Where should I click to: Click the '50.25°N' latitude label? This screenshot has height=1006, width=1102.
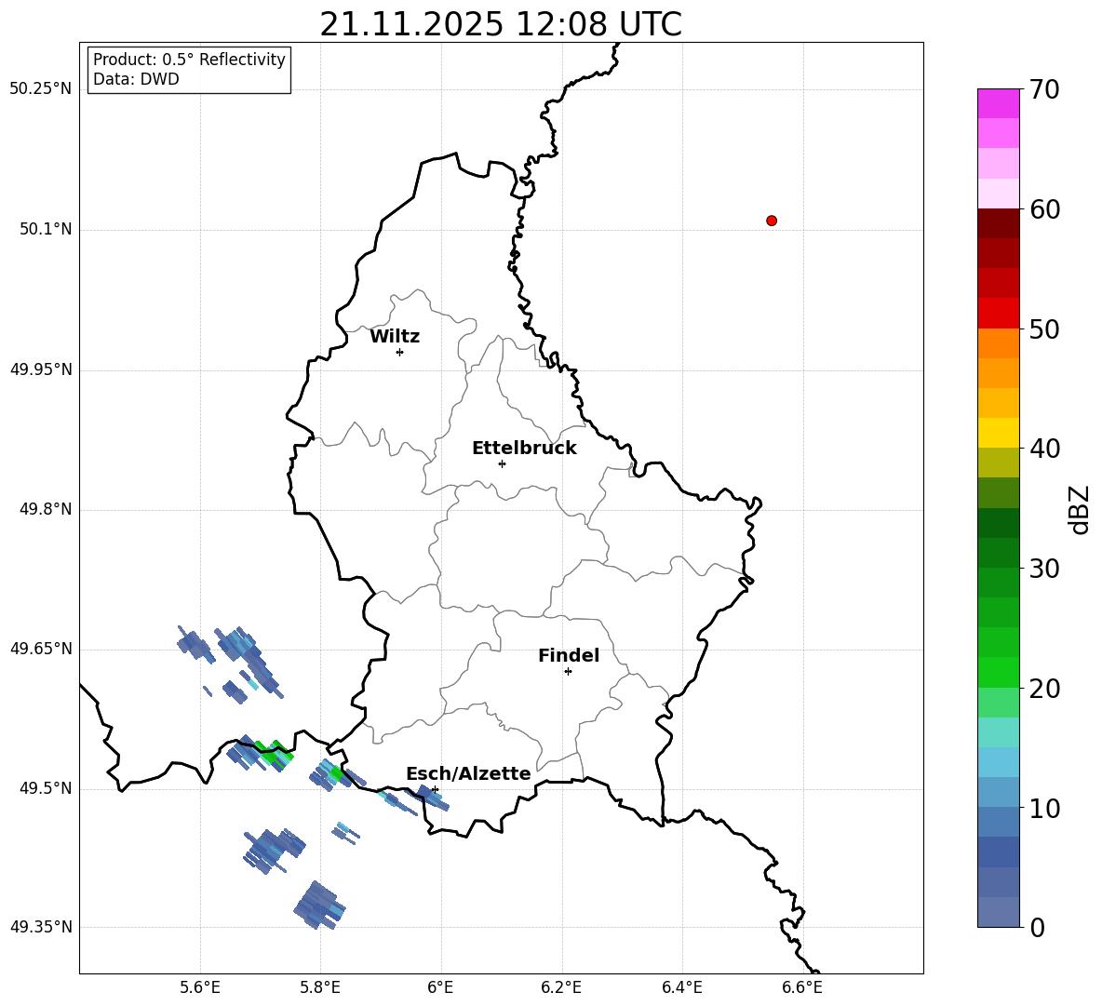41,89
